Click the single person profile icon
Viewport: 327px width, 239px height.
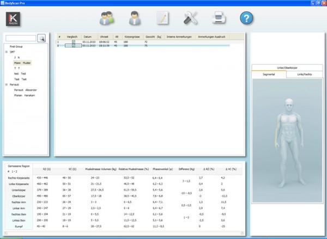135,18
